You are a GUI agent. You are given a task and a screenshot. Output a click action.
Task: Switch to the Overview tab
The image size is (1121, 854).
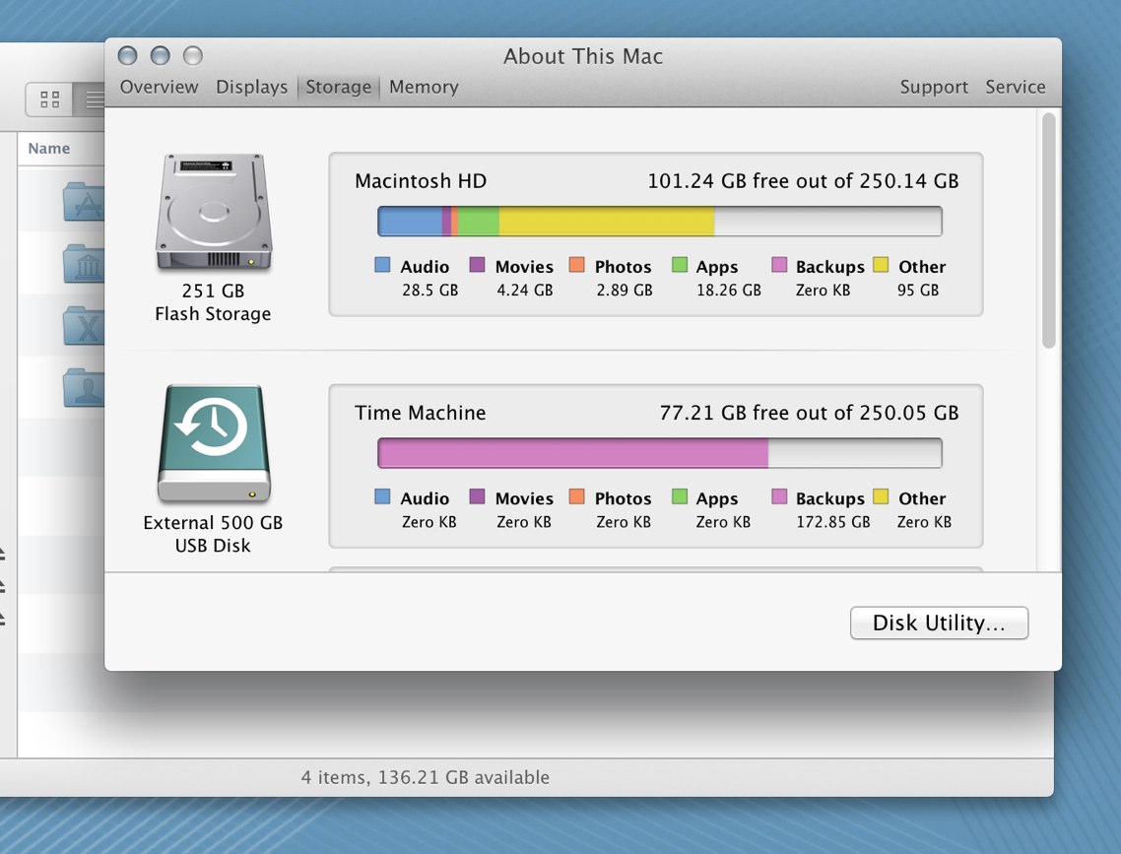click(x=159, y=88)
